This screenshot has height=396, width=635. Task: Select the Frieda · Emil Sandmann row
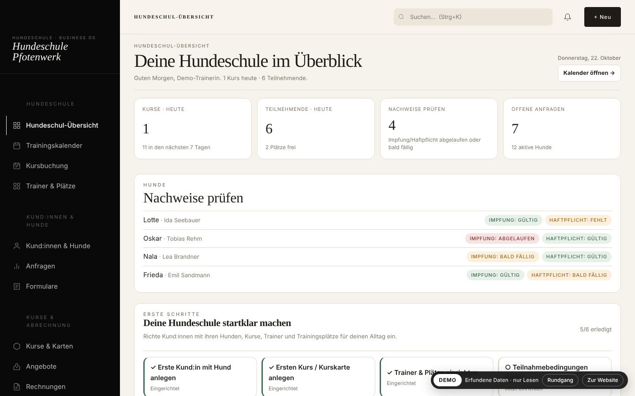pyautogui.click(x=377, y=275)
